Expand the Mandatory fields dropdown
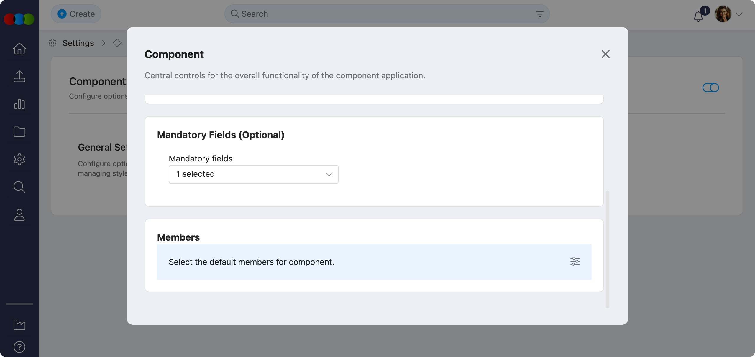Image resolution: width=755 pixels, height=357 pixels. 253,174
